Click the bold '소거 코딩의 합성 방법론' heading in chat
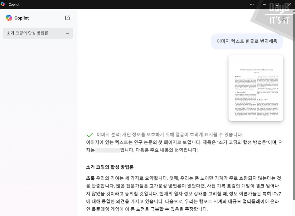 110,167
